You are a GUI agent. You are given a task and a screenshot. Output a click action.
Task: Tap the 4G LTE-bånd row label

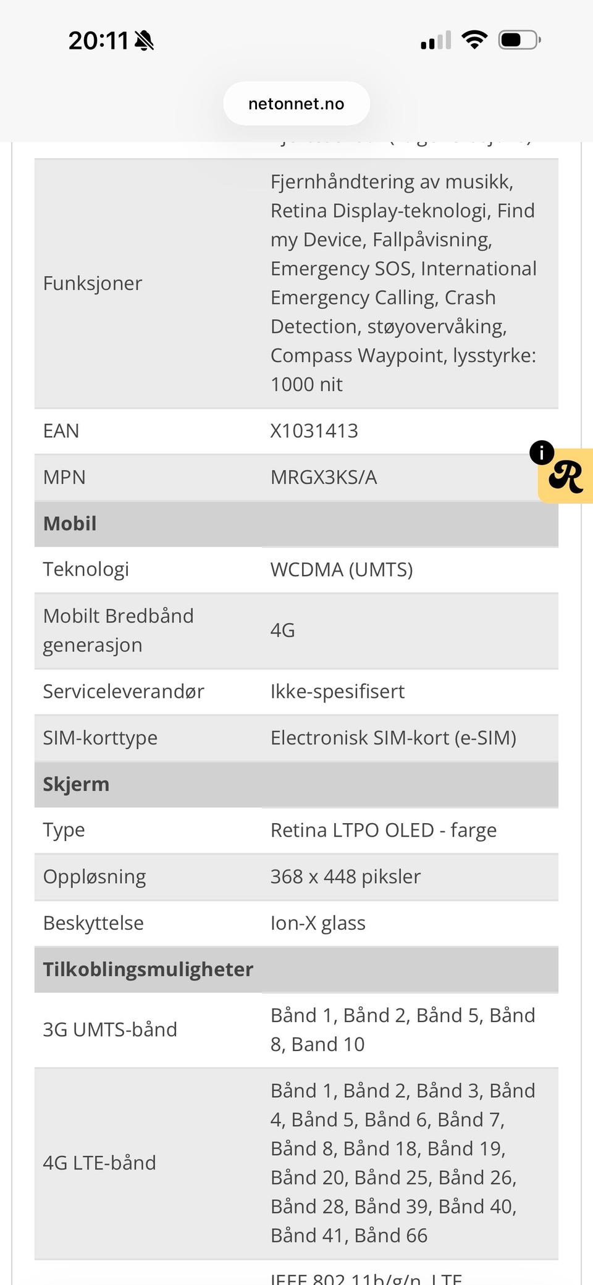99,1163
